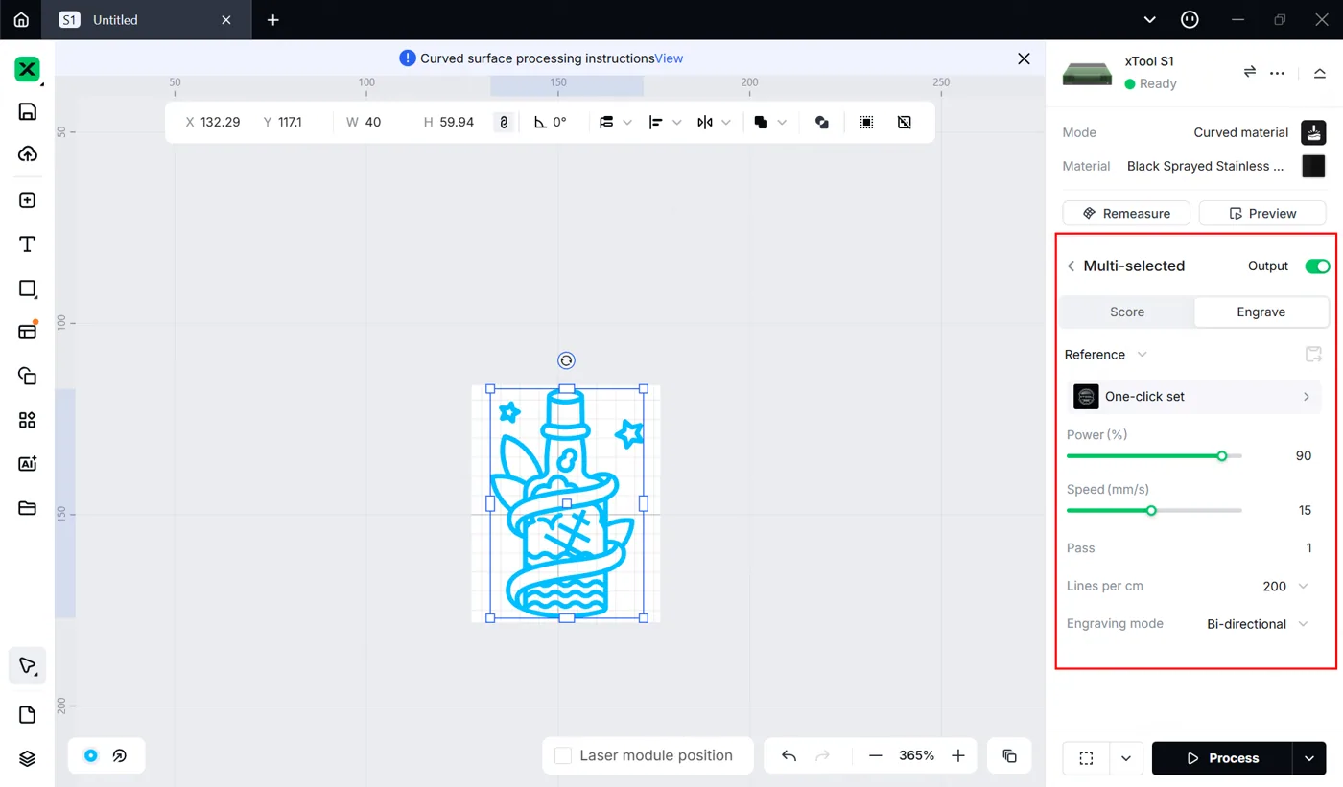This screenshot has width=1343, height=787.
Task: Open cloud upload icon in sidebar
Action: 27,154
